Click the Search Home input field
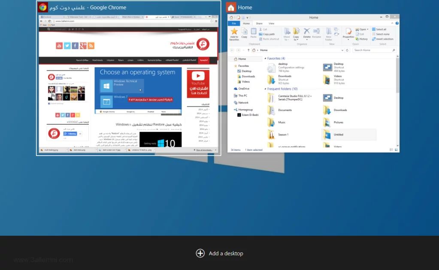This screenshot has width=439, height=270. (372, 50)
